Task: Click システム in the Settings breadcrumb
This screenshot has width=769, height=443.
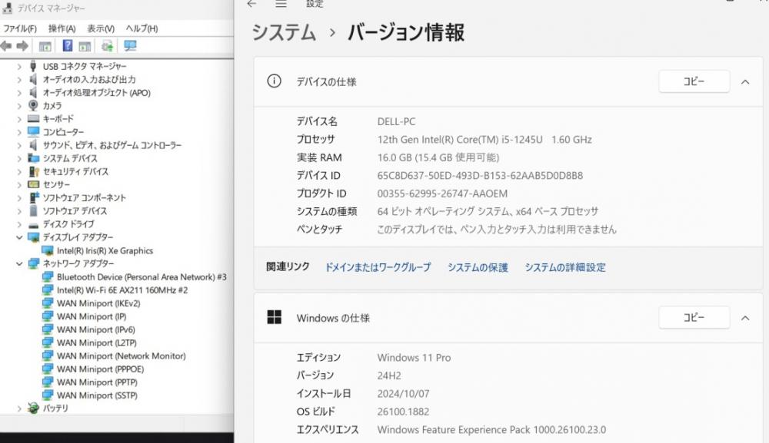Action: pos(284,33)
